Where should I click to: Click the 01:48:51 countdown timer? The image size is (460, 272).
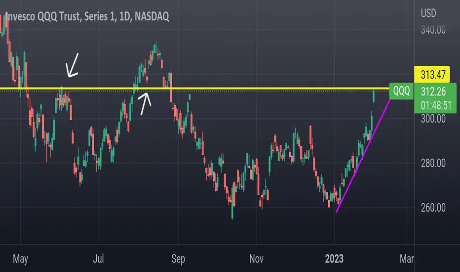pos(436,105)
